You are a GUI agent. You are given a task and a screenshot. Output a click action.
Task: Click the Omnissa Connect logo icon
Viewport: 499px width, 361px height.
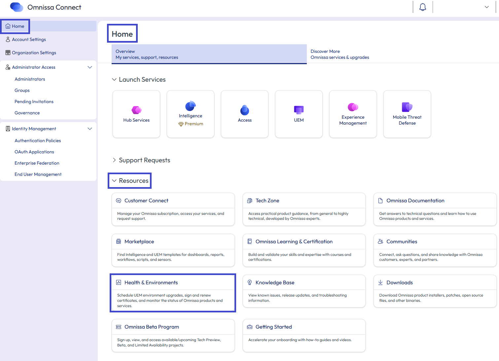pos(17,7)
